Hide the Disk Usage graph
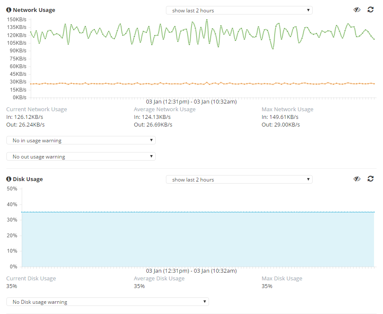This screenshot has width=383, height=314. [357, 179]
